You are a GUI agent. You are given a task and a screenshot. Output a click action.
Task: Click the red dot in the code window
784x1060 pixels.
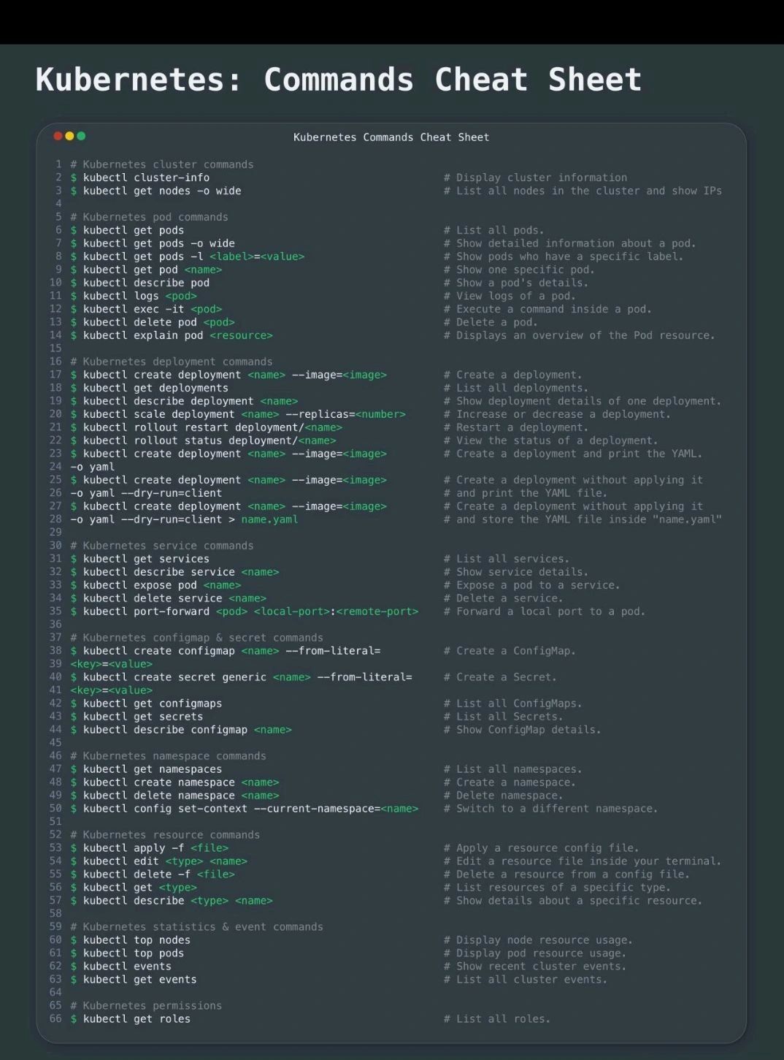(58, 136)
